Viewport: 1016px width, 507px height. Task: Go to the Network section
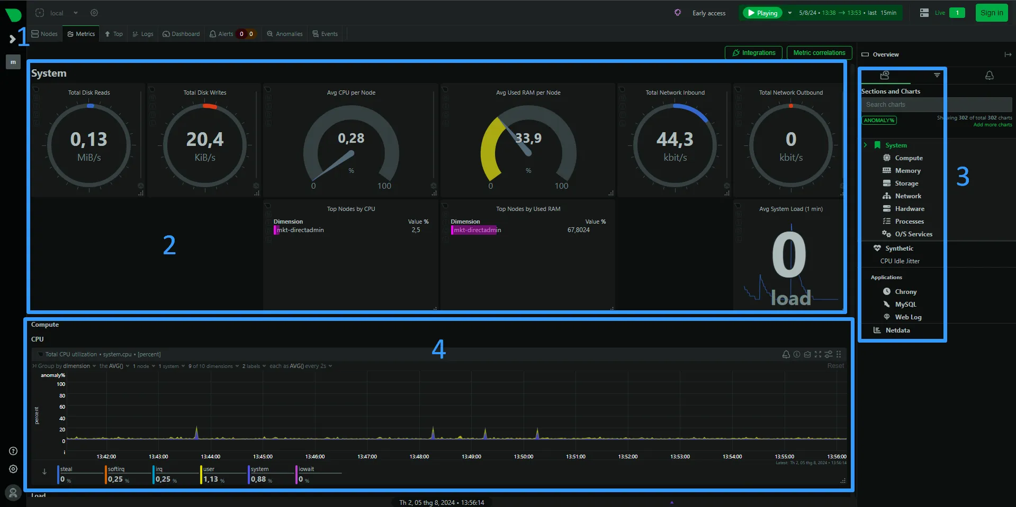pyautogui.click(x=908, y=196)
